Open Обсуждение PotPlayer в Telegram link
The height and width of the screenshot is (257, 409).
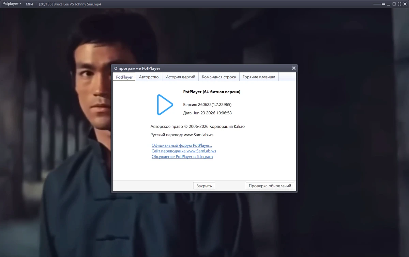tap(182, 157)
